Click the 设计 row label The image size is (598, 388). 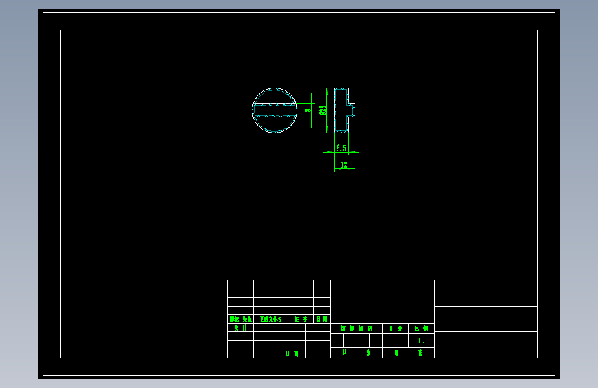tap(240, 328)
